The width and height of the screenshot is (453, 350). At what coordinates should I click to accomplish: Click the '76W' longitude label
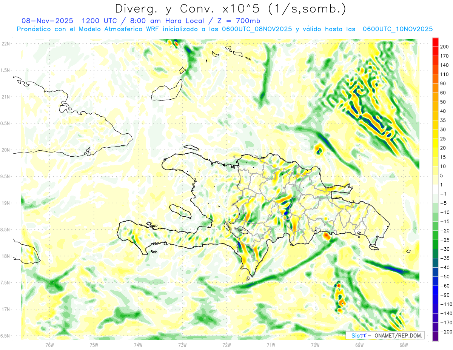point(49,345)
